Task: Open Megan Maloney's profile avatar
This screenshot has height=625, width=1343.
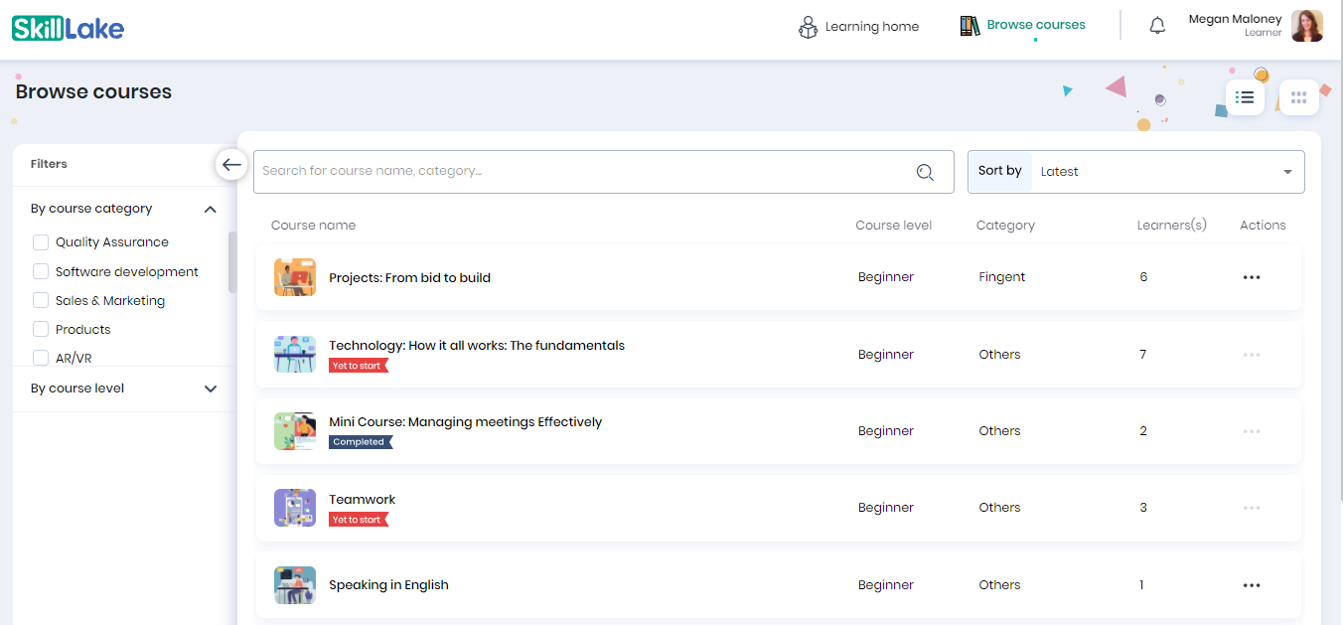Action: click(x=1306, y=26)
